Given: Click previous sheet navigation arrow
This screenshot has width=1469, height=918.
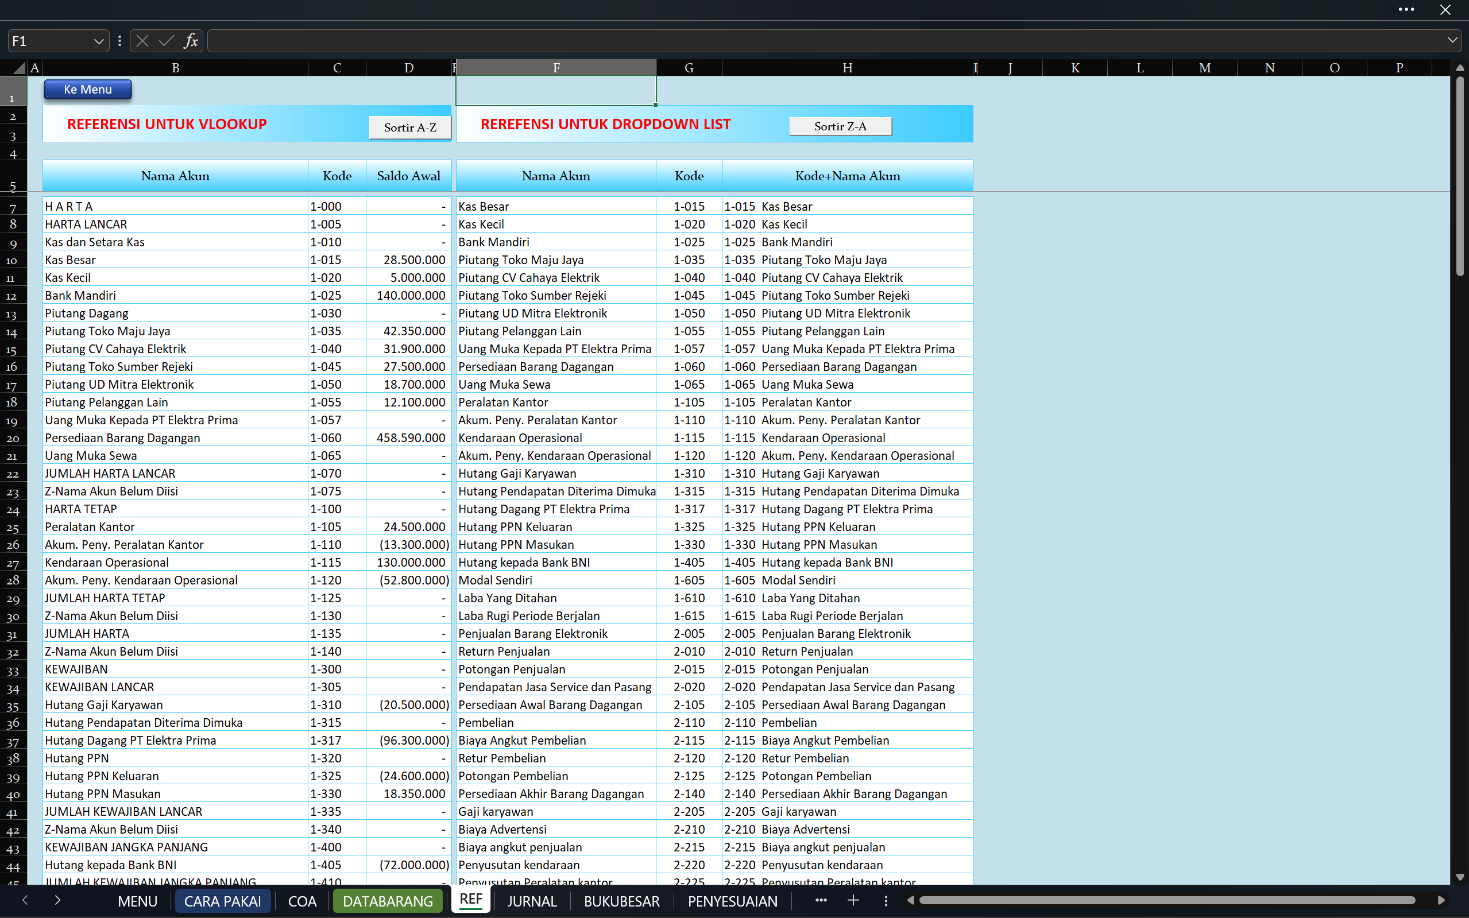Looking at the screenshot, I should point(25,900).
